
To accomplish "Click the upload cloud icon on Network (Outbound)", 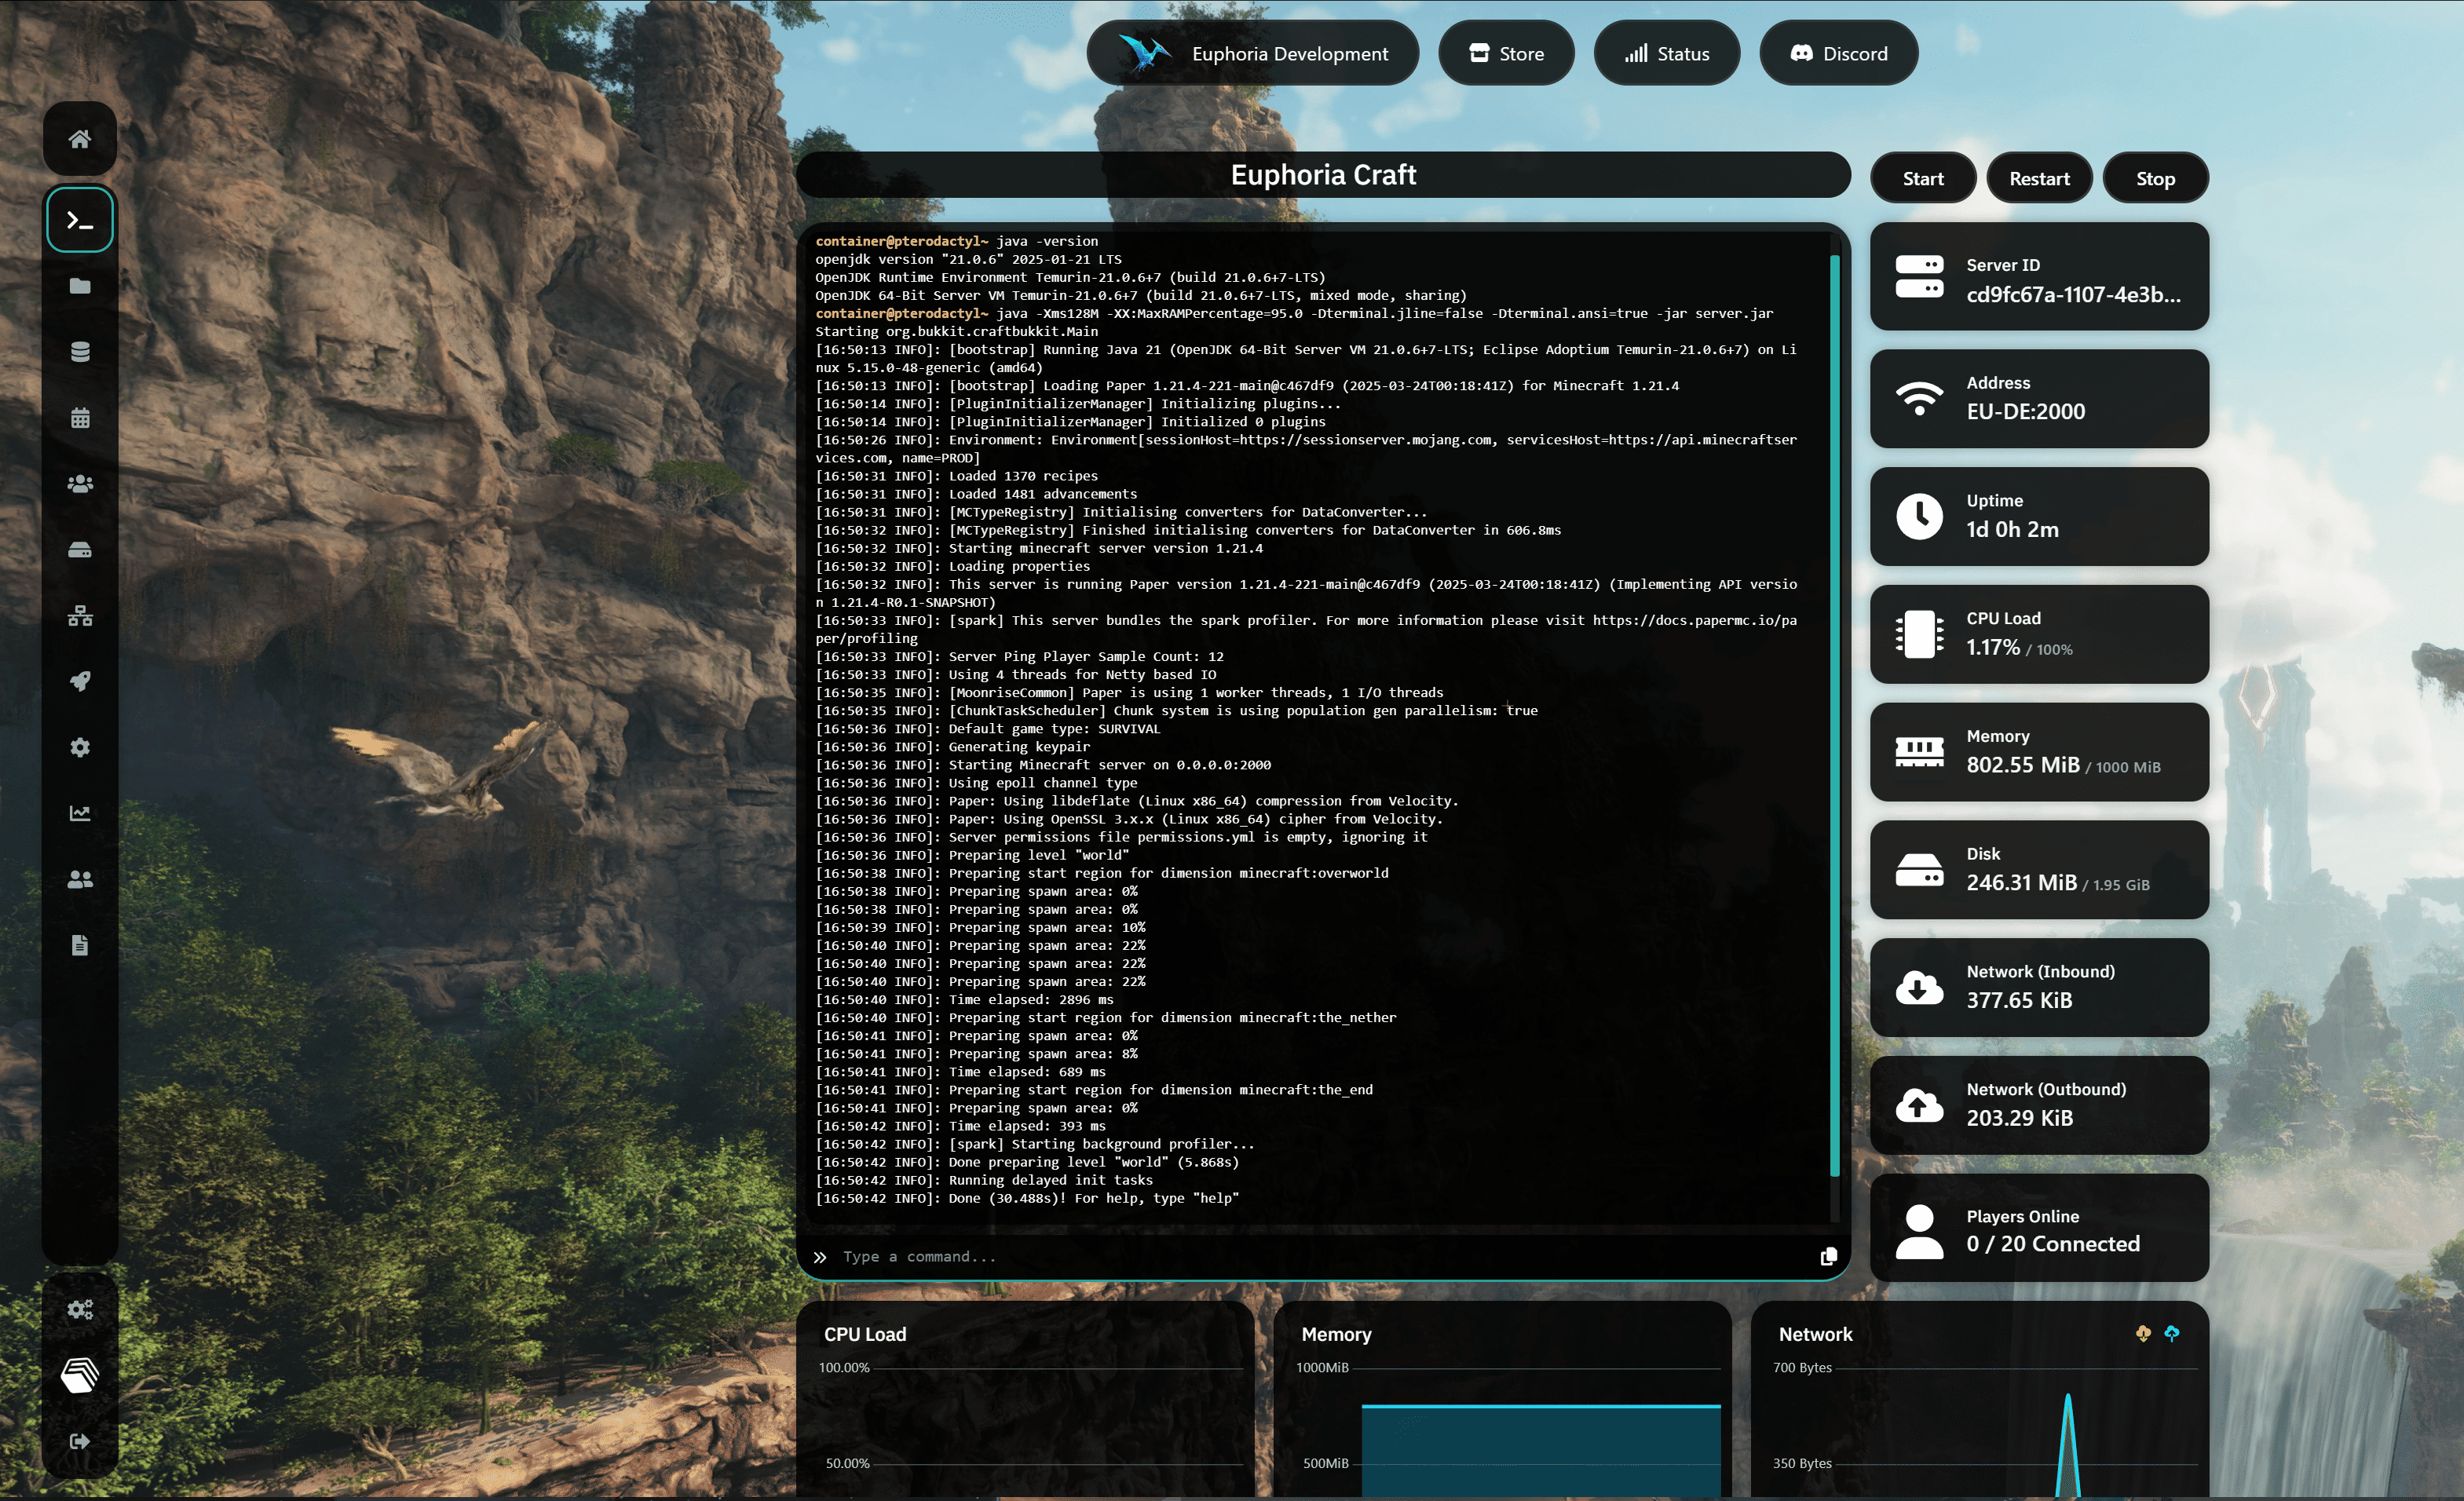I will [x=1919, y=1105].
